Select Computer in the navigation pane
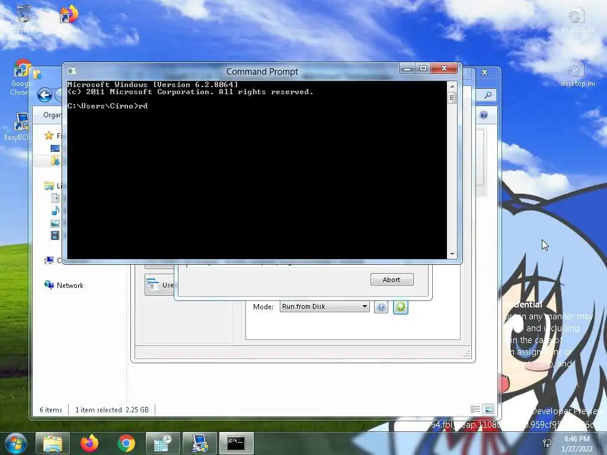The height and width of the screenshot is (455, 607). click(49, 260)
